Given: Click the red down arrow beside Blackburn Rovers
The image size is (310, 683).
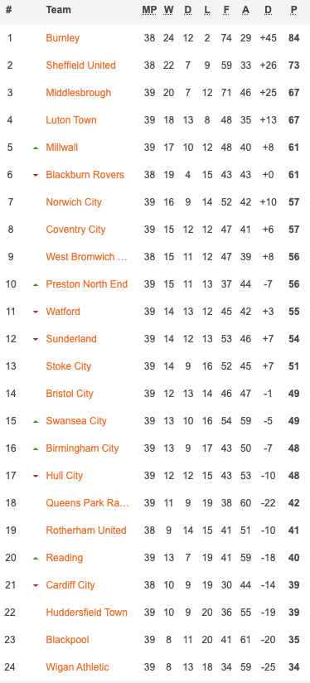Looking at the screenshot, I should pos(36,175).
